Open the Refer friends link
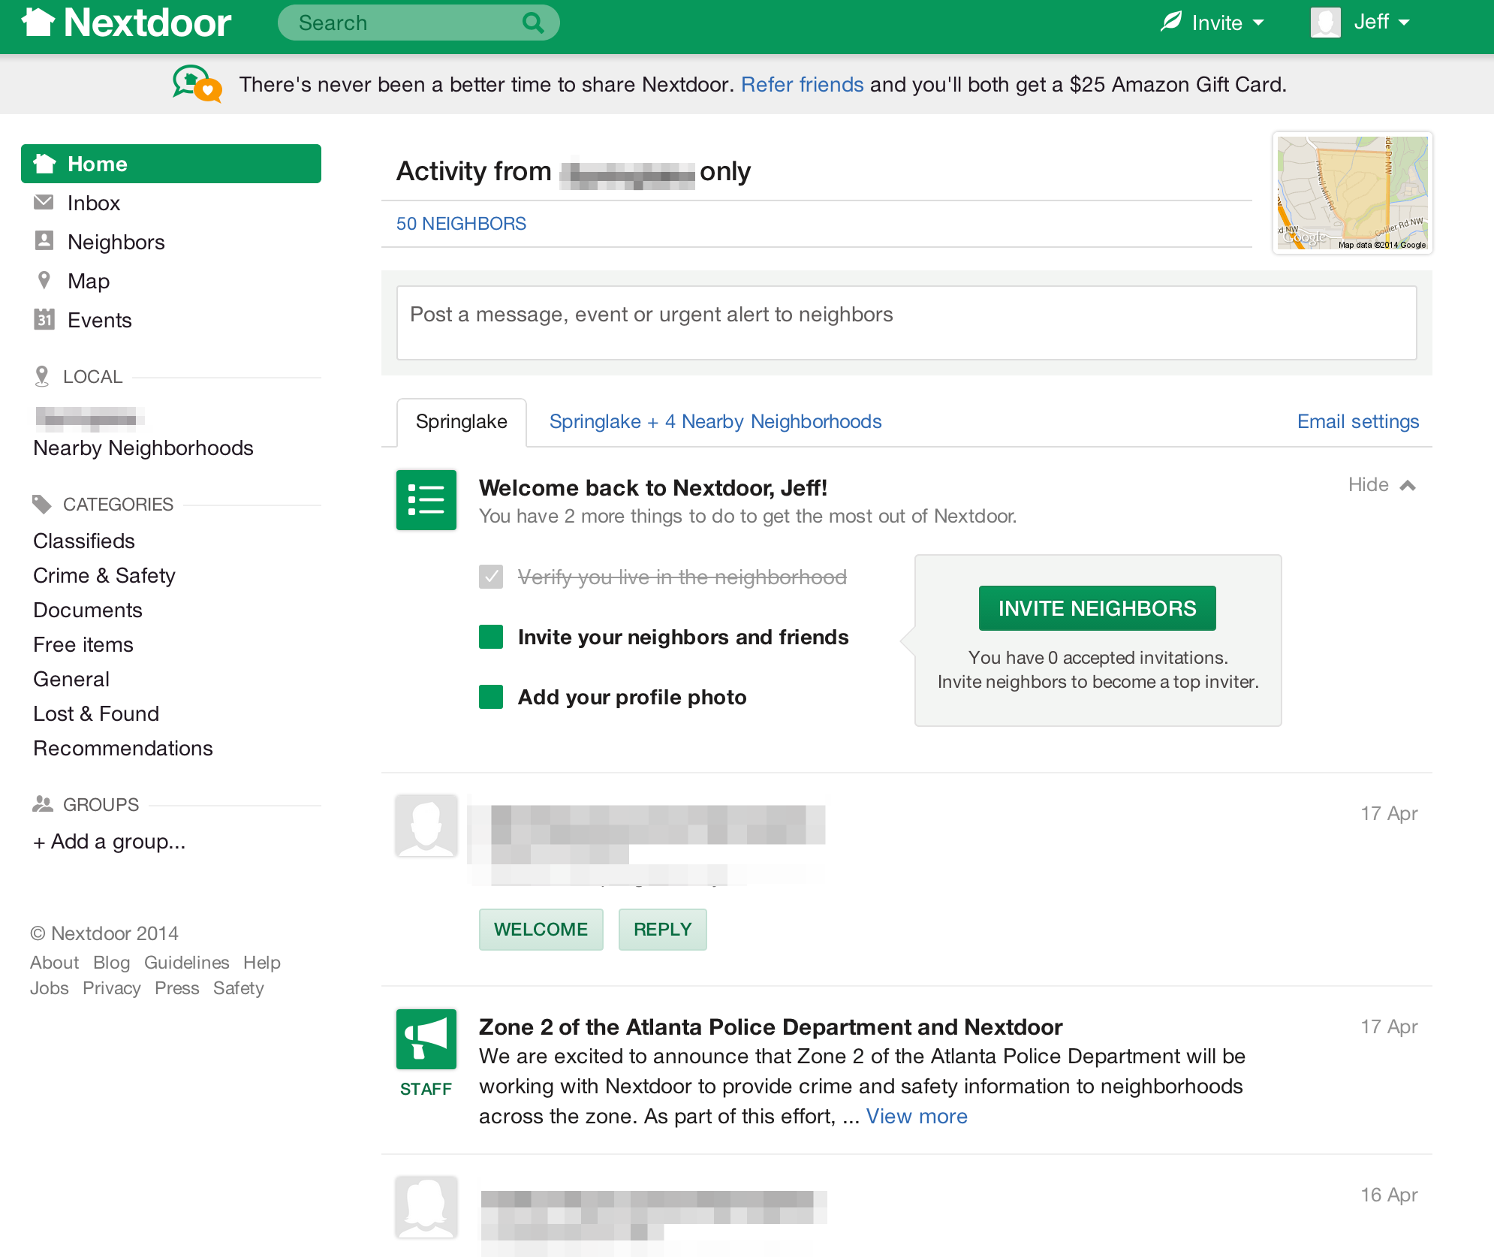1494x1257 pixels. (803, 84)
